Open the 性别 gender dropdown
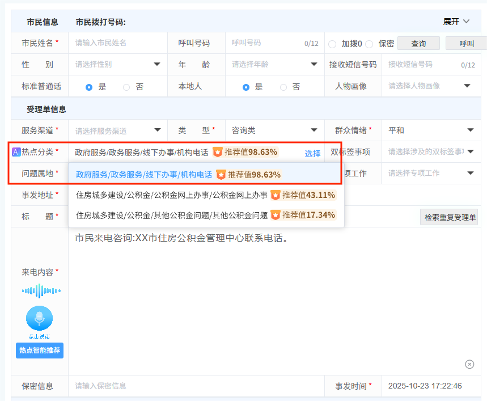The width and height of the screenshot is (487, 401). point(159,65)
